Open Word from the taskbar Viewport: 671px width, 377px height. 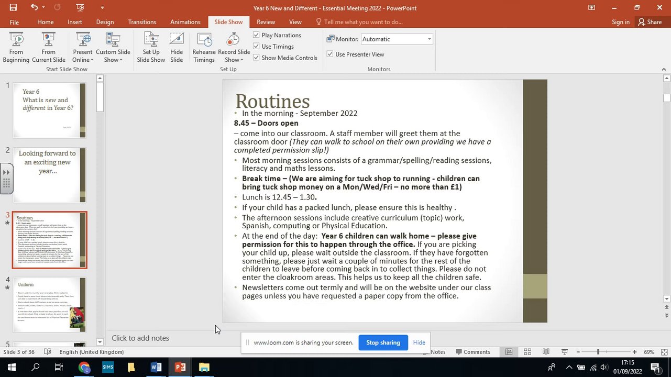[x=156, y=368]
